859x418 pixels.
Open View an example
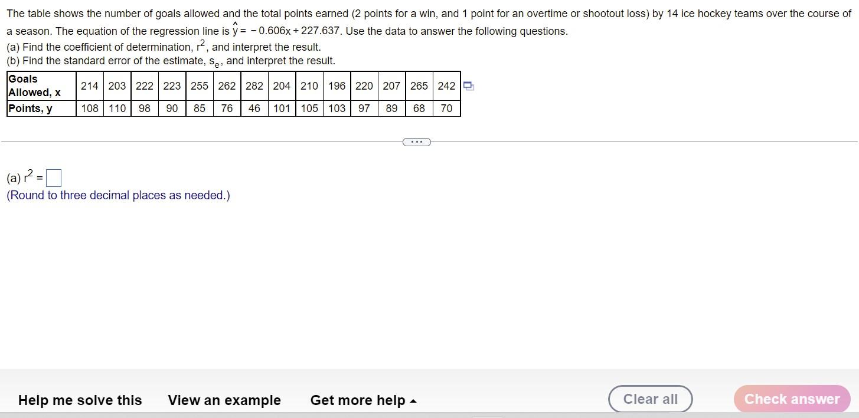coord(224,400)
